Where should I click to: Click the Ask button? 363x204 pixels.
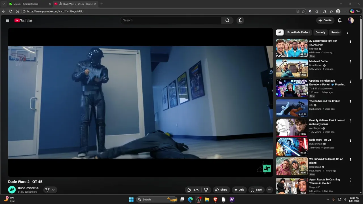239,190
